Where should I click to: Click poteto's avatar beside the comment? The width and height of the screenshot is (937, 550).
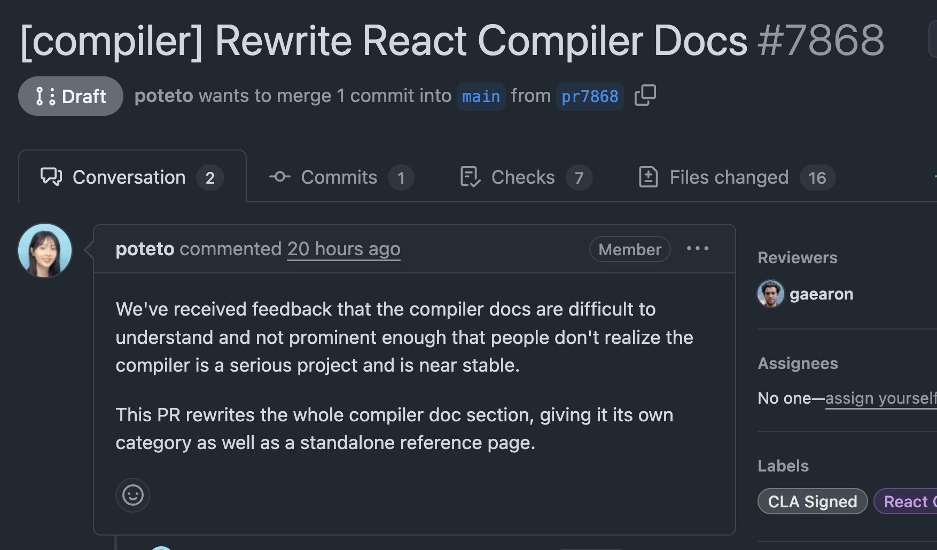click(45, 250)
